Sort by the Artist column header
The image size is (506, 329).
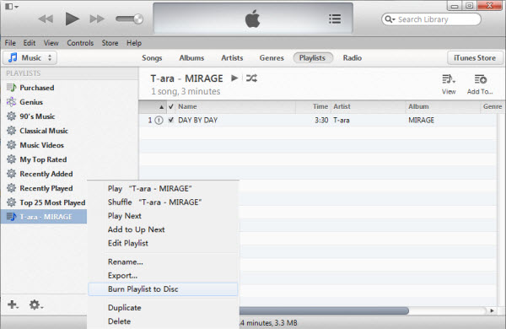point(368,106)
